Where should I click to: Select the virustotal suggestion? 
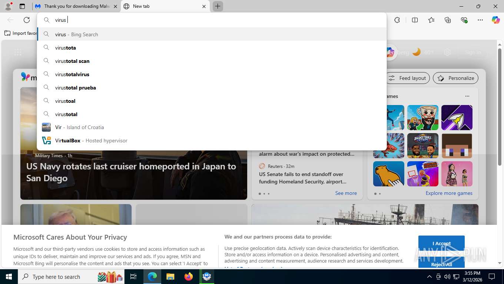tap(212, 114)
